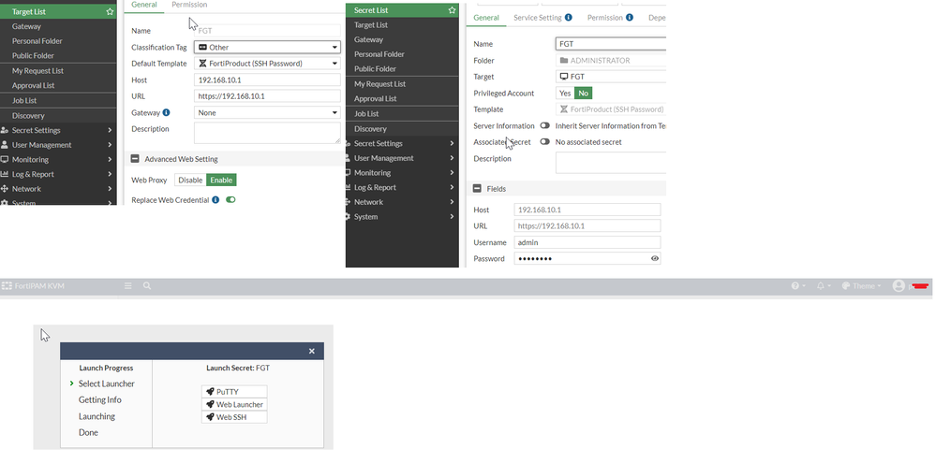This screenshot has width=936, height=463.
Task: Click the Select Launcher progress step
Action: coord(106,383)
